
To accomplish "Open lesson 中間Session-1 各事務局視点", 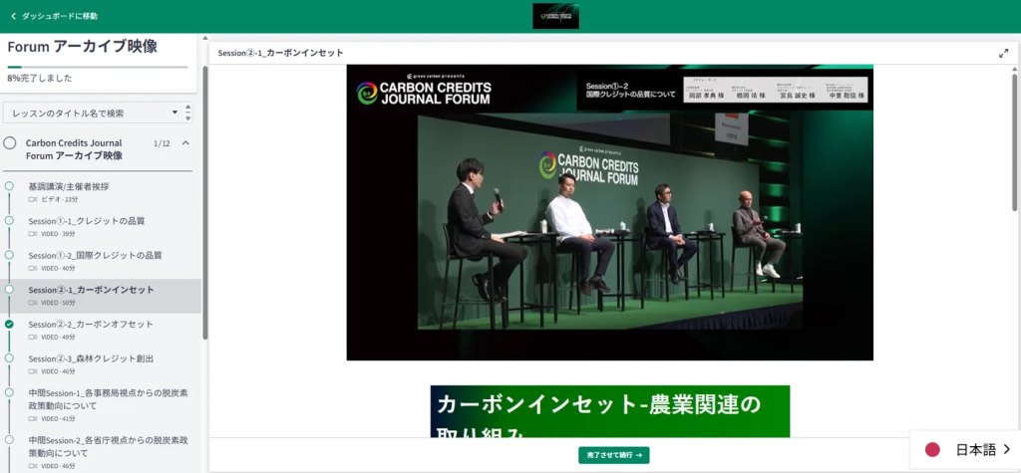I will [107, 398].
